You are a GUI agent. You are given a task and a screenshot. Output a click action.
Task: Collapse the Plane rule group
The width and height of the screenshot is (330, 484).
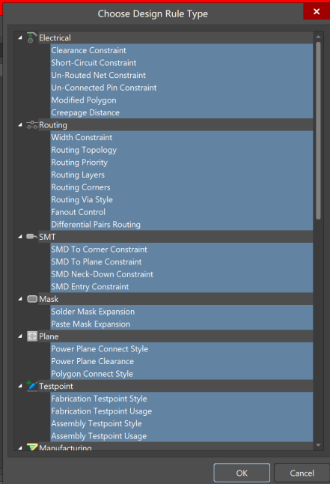[20, 336]
